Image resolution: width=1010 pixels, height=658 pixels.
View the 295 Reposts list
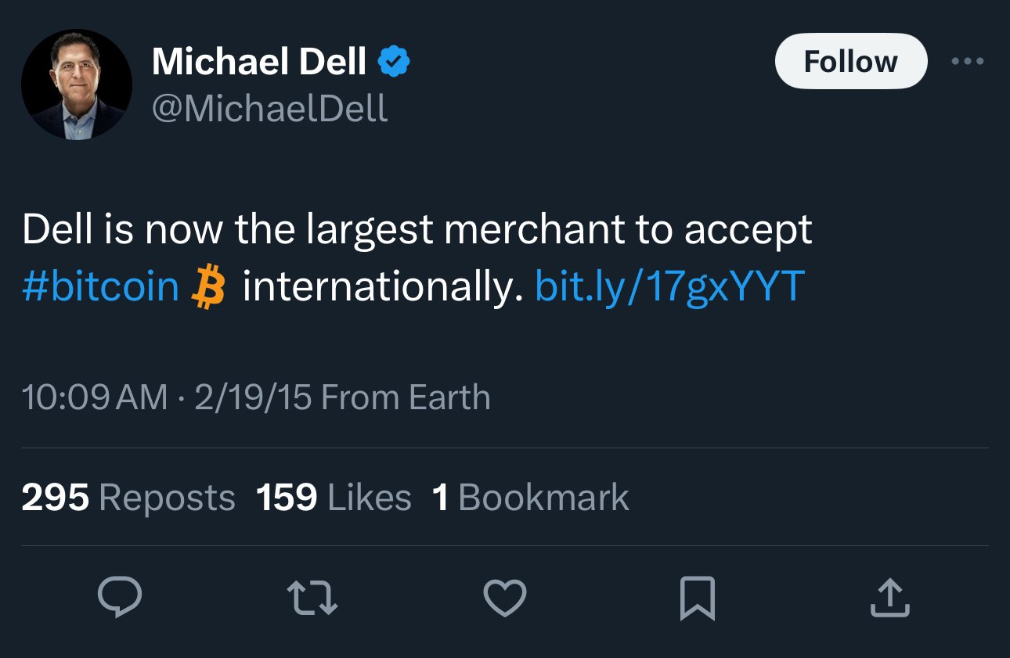[x=128, y=498]
